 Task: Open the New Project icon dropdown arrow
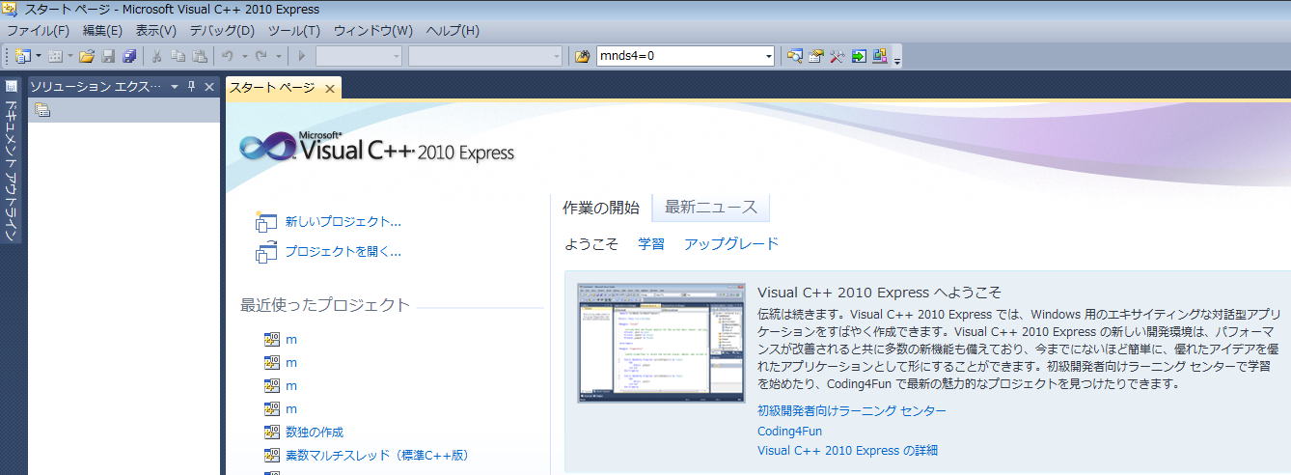coord(39,56)
